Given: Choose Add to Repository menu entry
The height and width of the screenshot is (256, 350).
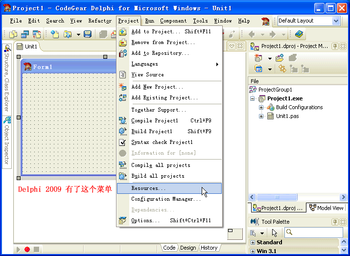Looking at the screenshot, I should (x=169, y=53).
